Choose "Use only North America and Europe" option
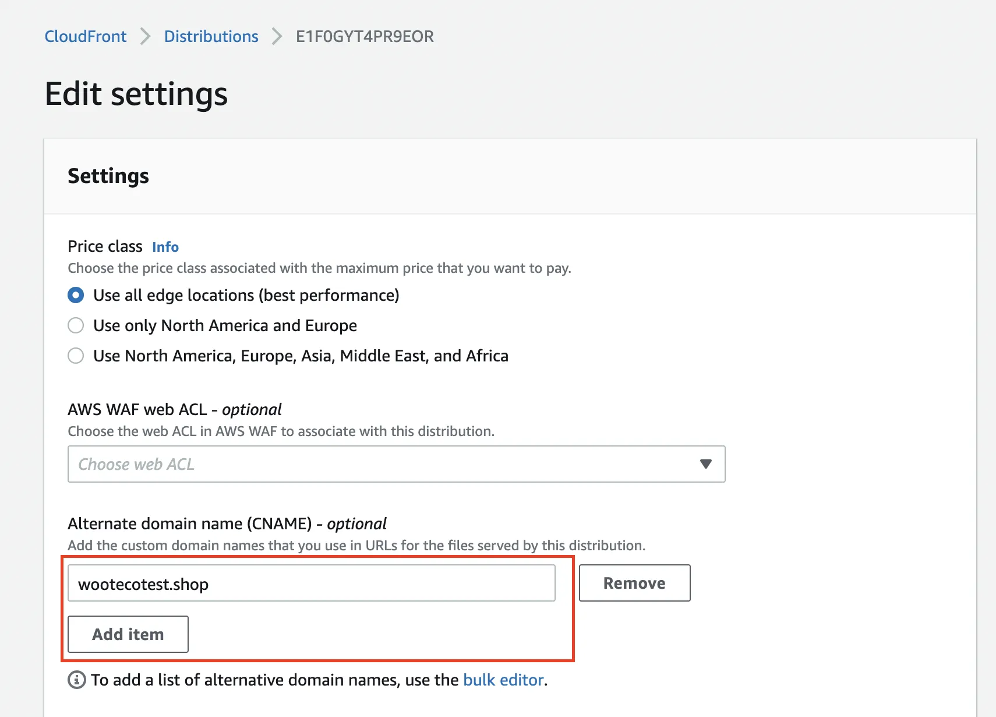The height and width of the screenshot is (717, 996). pyautogui.click(x=76, y=325)
